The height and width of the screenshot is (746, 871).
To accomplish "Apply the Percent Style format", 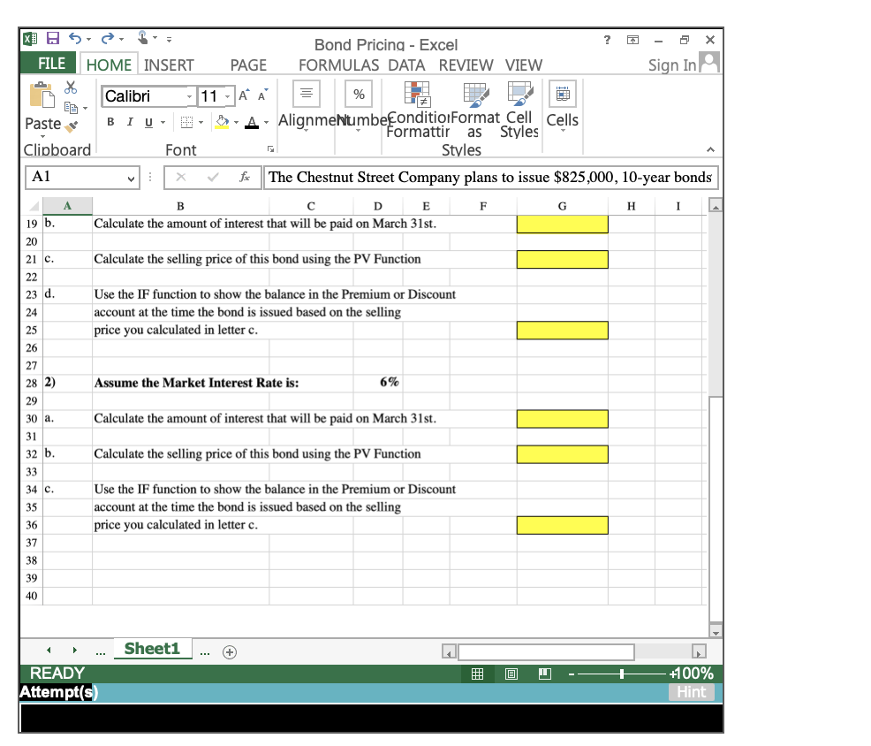I will (x=358, y=94).
